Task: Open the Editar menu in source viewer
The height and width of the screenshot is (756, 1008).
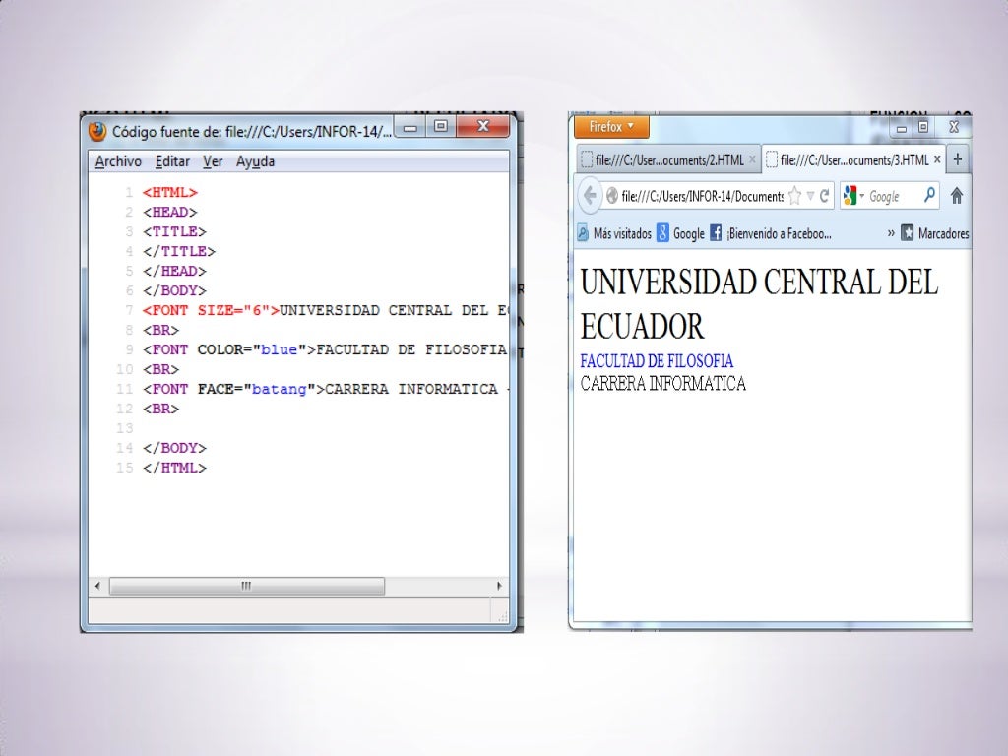Action: (172, 161)
